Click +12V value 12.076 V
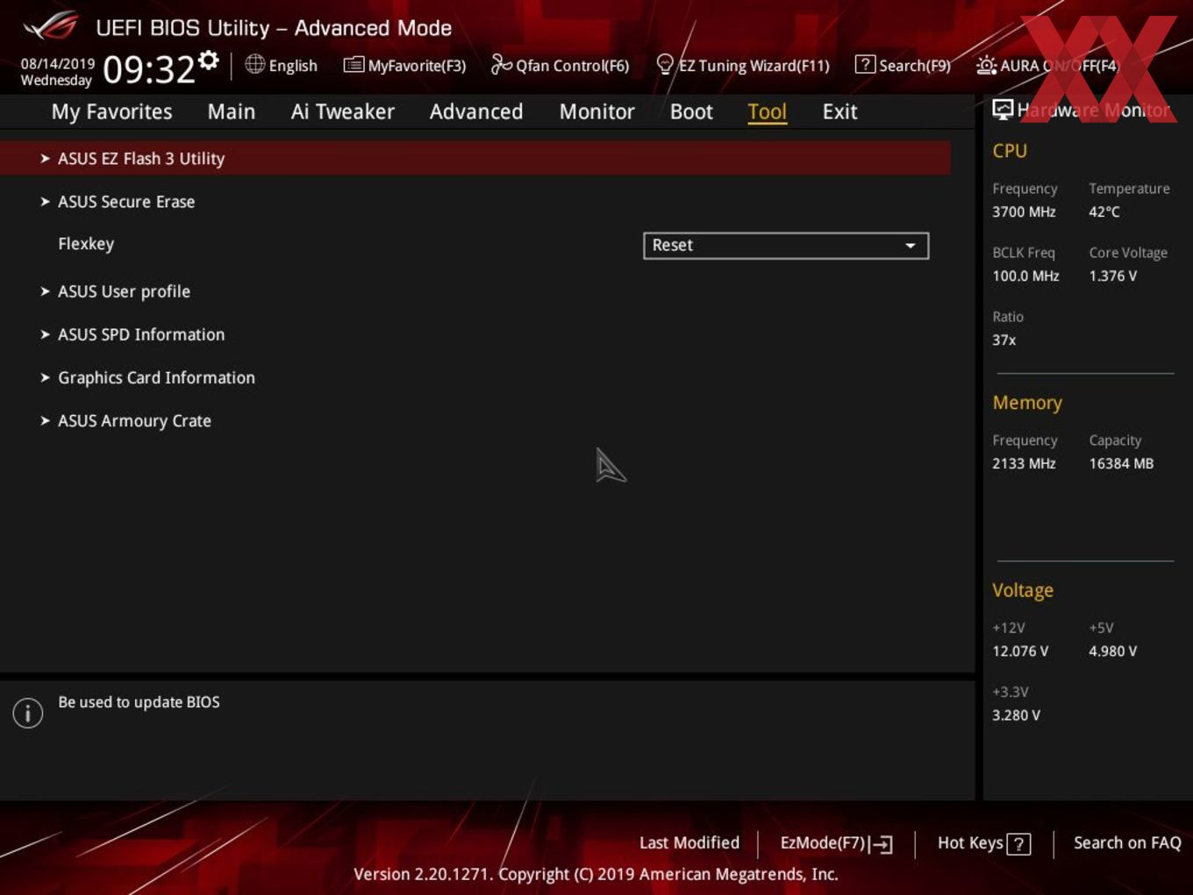This screenshot has height=895, width=1193. point(1020,651)
